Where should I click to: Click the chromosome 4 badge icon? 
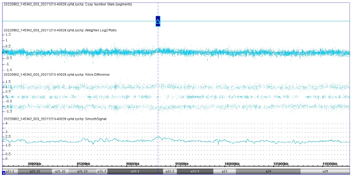(3, 173)
